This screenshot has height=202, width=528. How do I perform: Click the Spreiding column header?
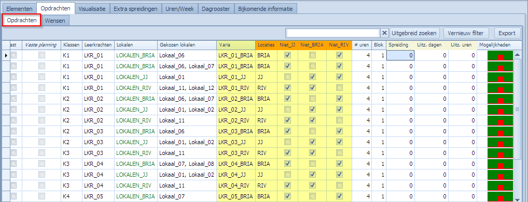pyautogui.click(x=400, y=45)
